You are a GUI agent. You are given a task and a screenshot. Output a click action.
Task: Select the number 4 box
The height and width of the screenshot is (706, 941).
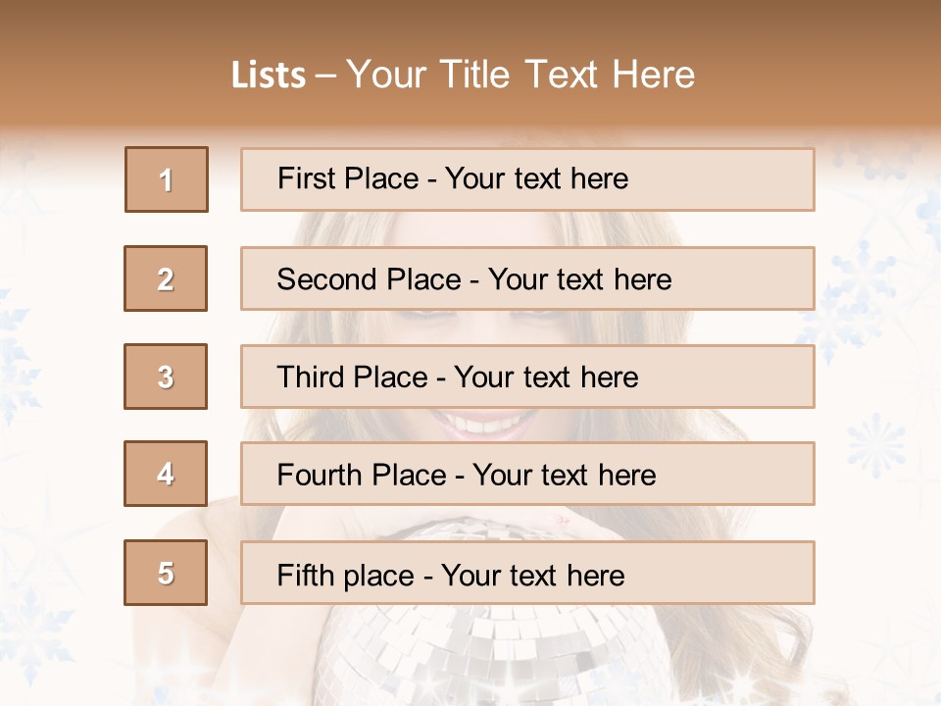[166, 474]
